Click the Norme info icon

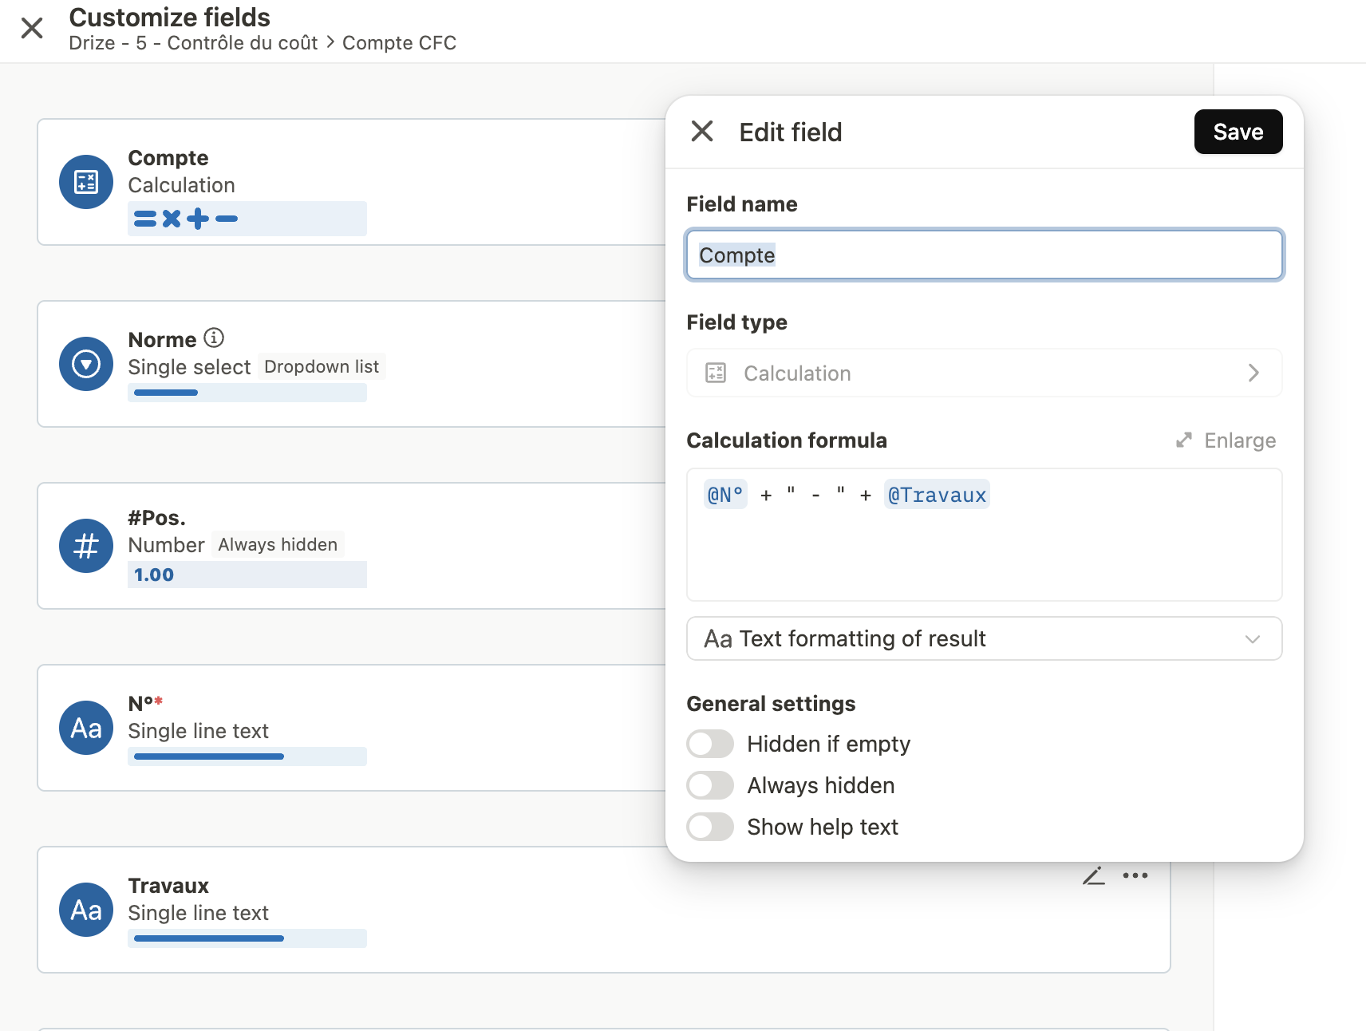coord(214,338)
